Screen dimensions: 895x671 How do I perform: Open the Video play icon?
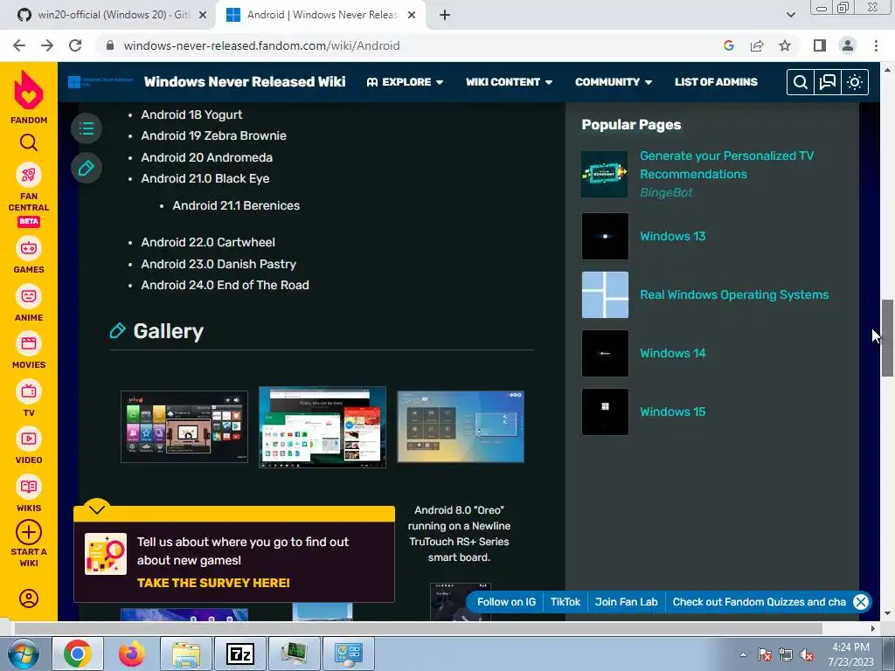(x=29, y=439)
